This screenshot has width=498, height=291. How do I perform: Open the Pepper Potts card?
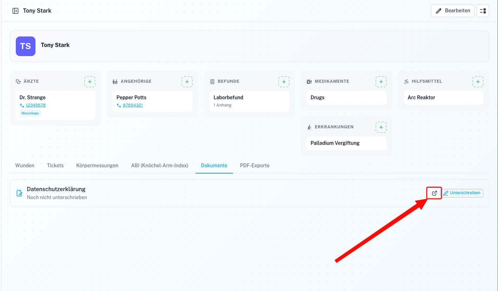[x=152, y=101]
